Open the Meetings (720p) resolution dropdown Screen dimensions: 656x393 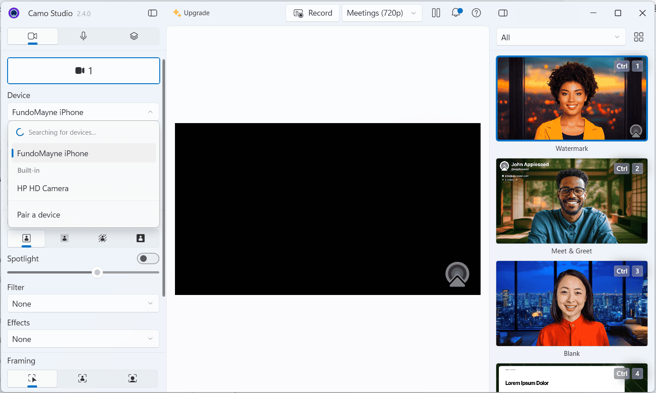point(382,13)
